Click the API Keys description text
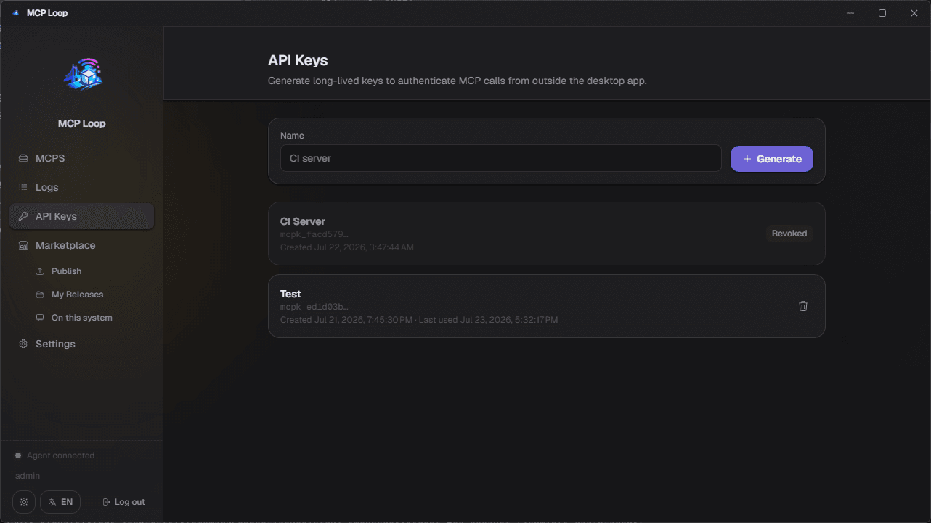The height and width of the screenshot is (523, 931). pos(458,81)
